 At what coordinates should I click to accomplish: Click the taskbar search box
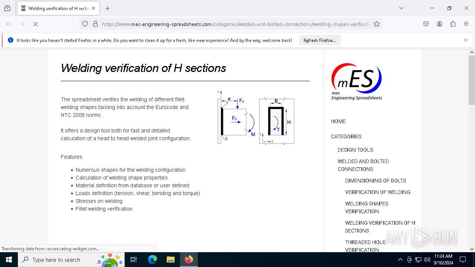[x=71, y=260]
